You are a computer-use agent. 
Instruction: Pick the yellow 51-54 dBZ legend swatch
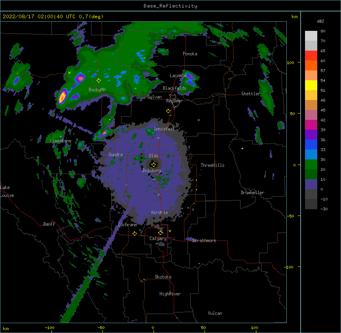pyautogui.click(x=311, y=85)
